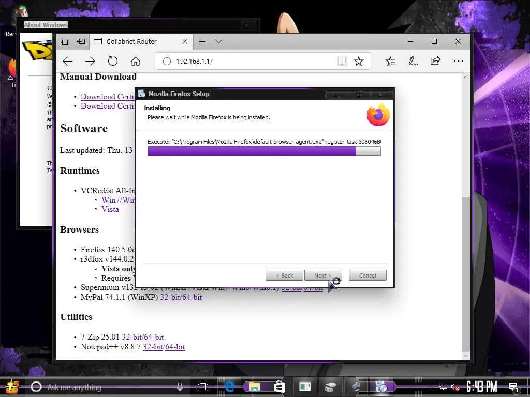Click the Back button in Firefox Setup
Image resolution: width=530 pixels, height=397 pixels.
point(284,276)
